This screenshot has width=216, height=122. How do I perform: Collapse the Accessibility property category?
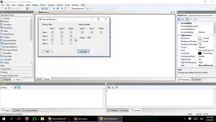[x=179, y=23]
